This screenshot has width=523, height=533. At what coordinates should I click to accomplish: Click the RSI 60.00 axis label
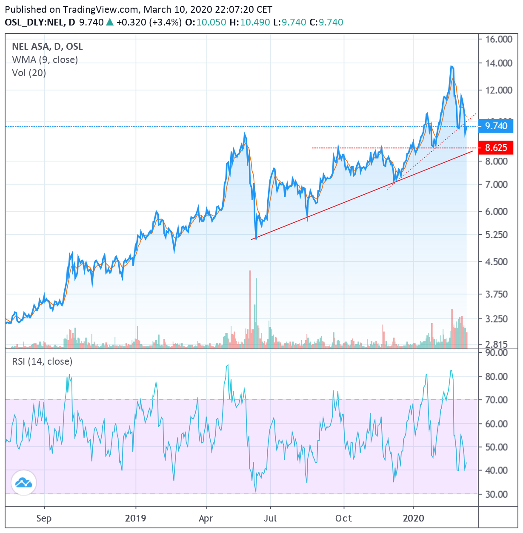click(497, 424)
